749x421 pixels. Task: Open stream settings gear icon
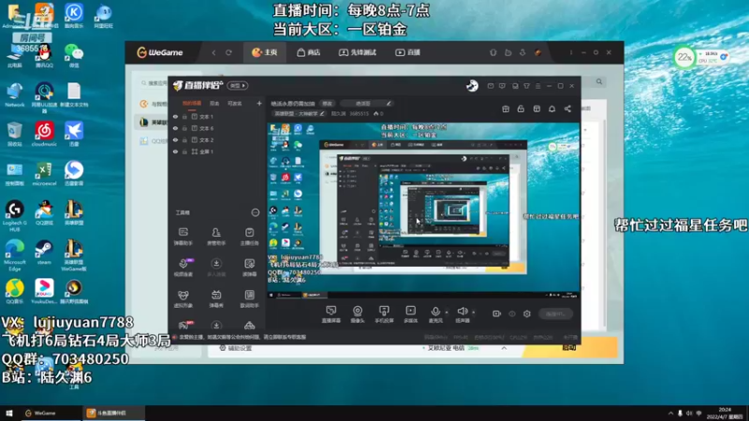[x=527, y=313]
